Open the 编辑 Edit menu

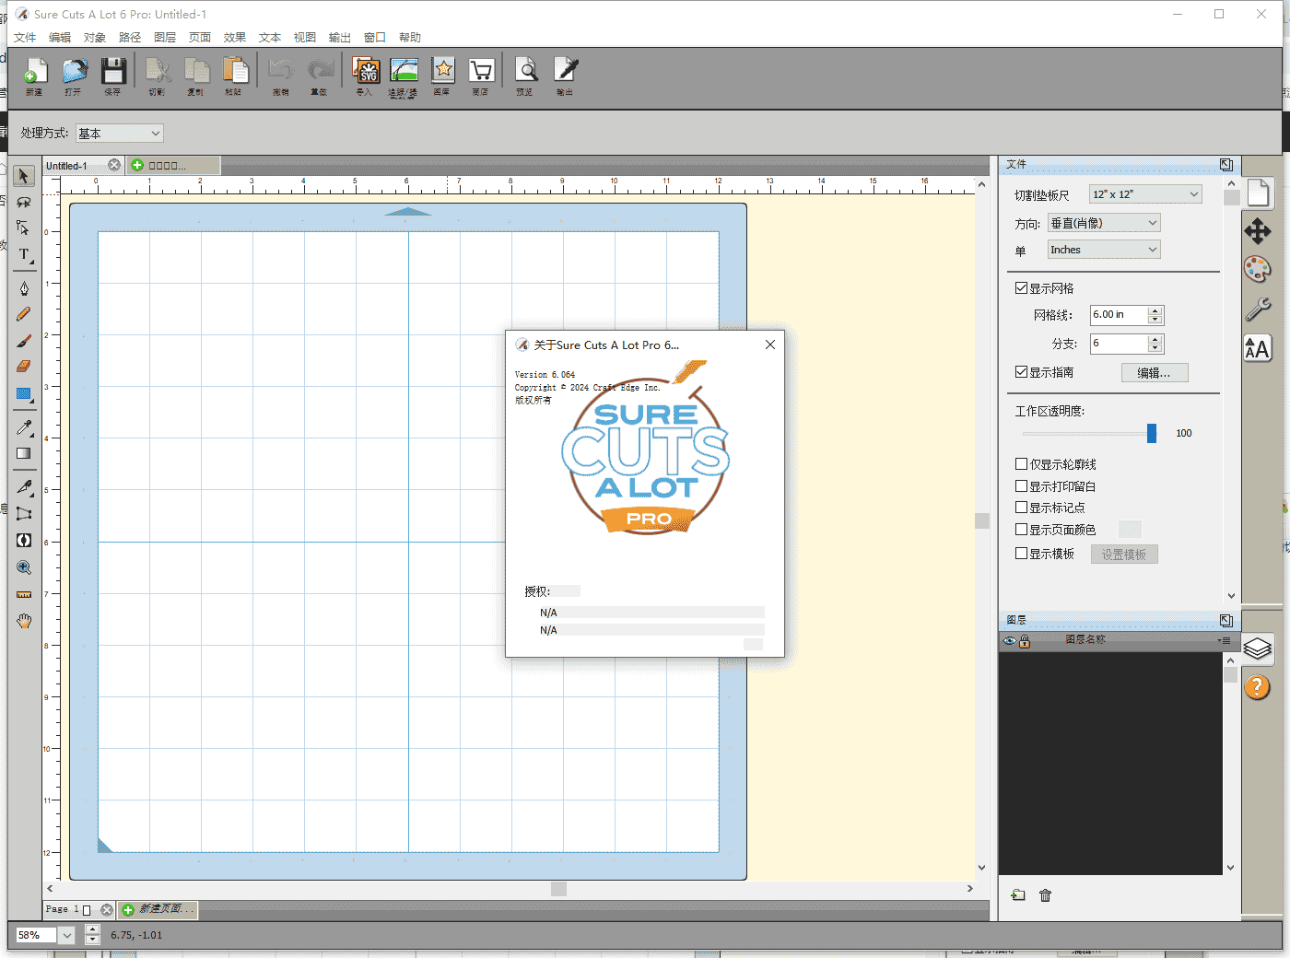[60, 38]
